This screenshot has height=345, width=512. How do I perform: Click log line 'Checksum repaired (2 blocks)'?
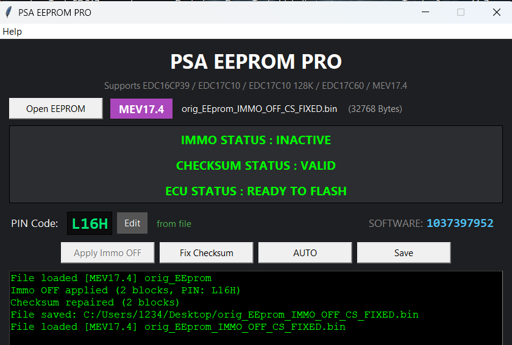click(95, 302)
